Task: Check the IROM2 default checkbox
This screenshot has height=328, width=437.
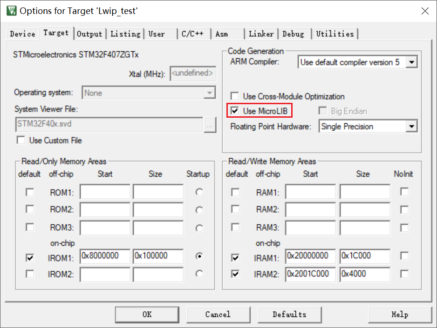Action: (x=30, y=274)
